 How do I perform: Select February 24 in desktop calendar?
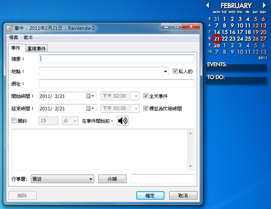[240, 39]
